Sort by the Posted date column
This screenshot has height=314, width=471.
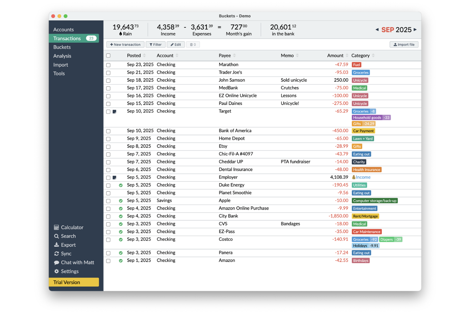click(145, 55)
